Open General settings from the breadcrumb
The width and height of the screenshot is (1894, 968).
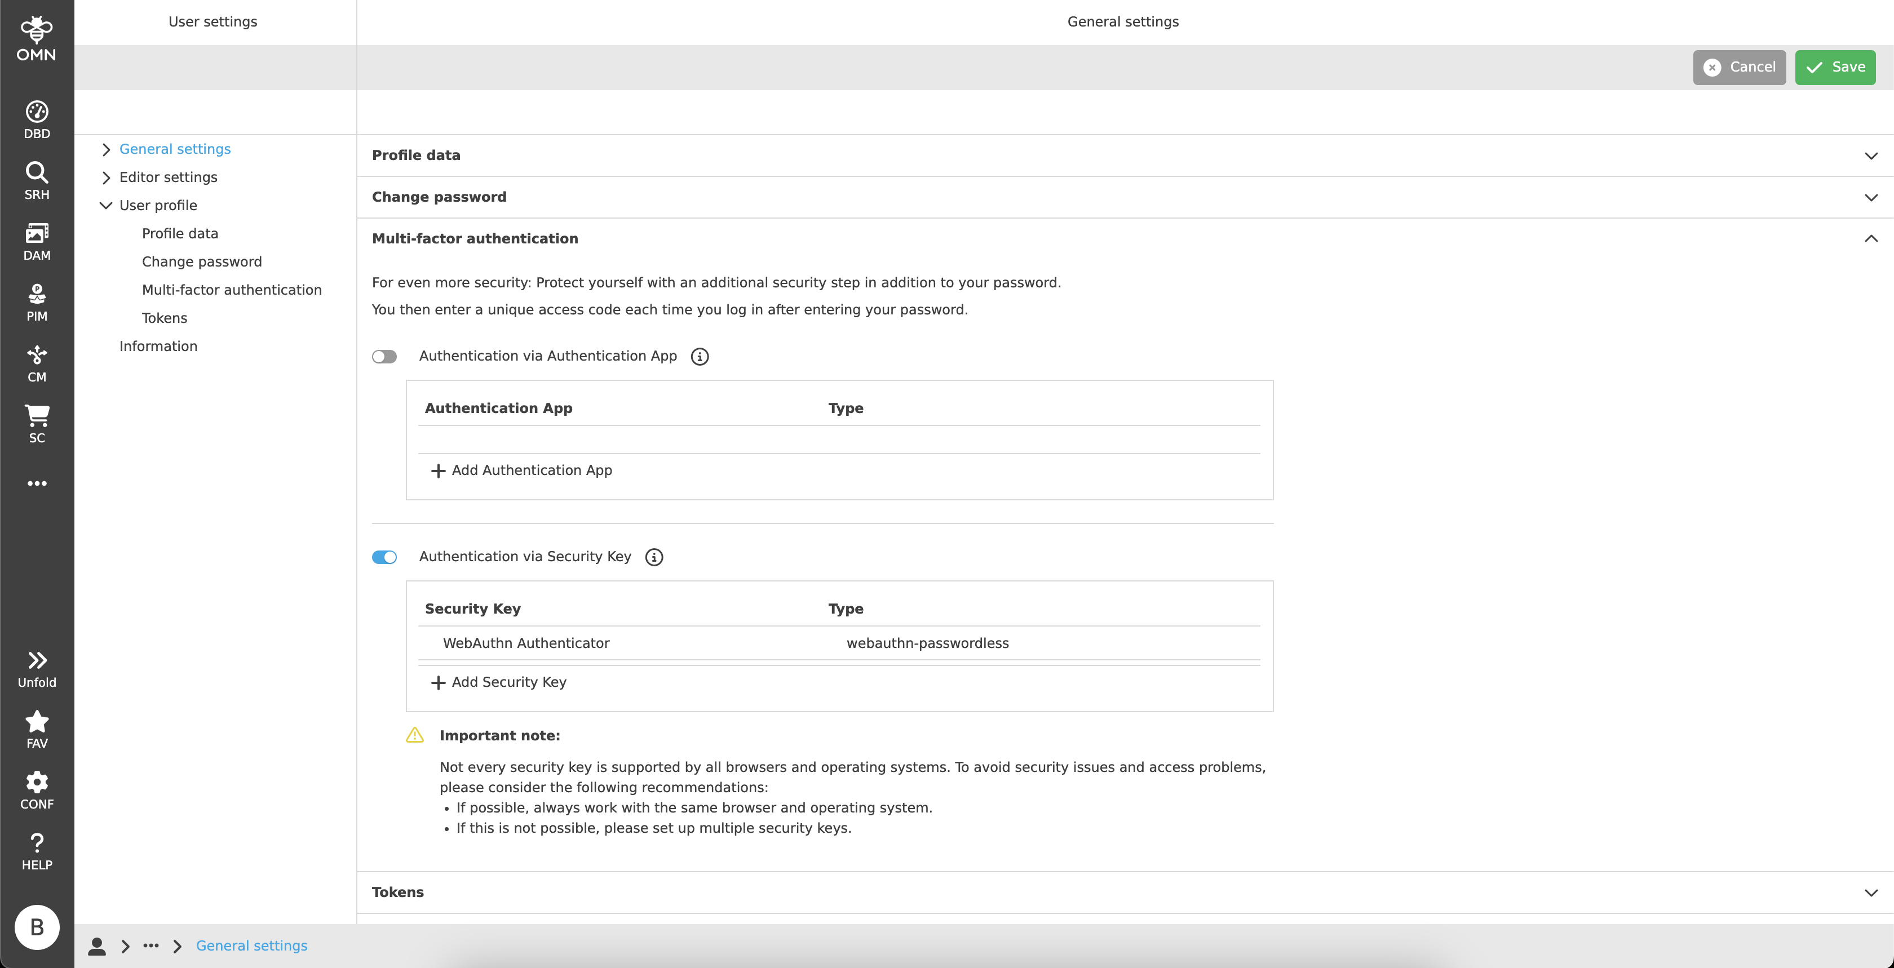pos(251,946)
